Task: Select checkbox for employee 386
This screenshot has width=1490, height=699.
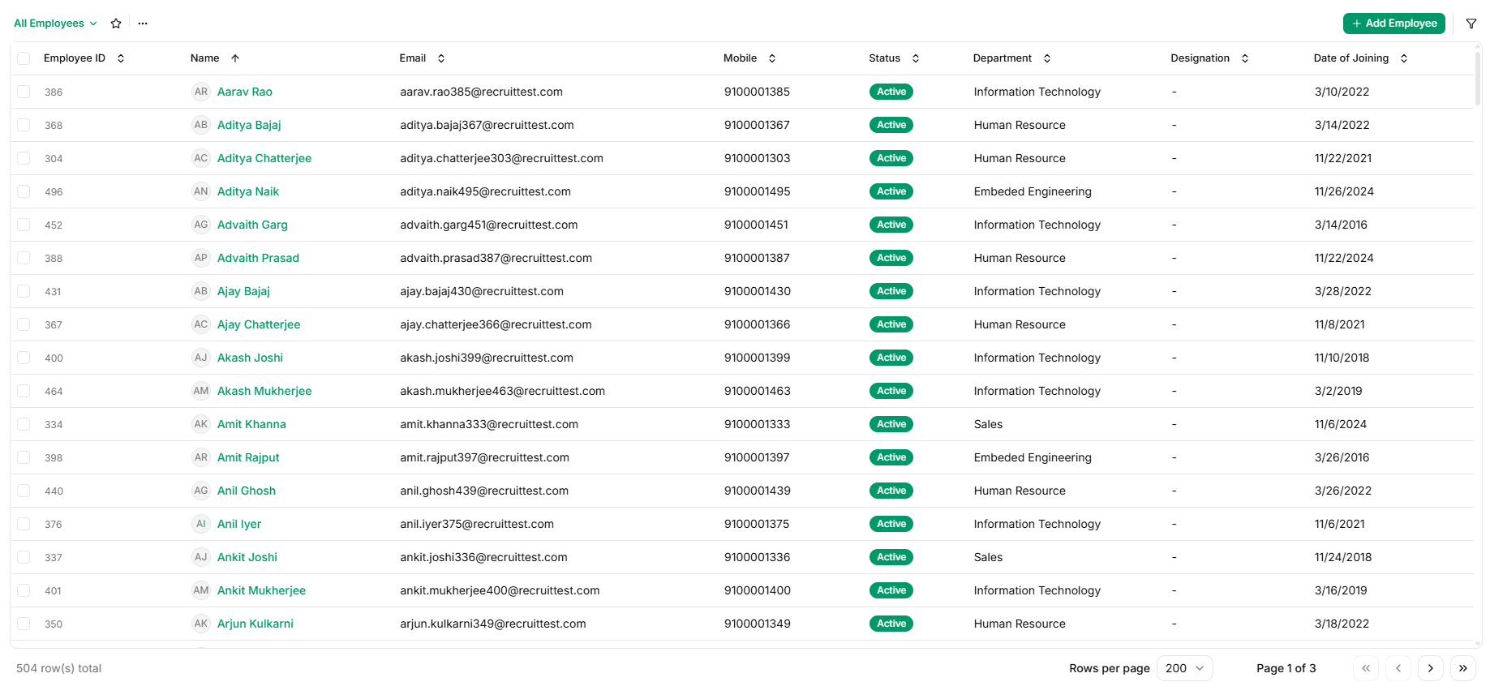Action: (x=24, y=92)
